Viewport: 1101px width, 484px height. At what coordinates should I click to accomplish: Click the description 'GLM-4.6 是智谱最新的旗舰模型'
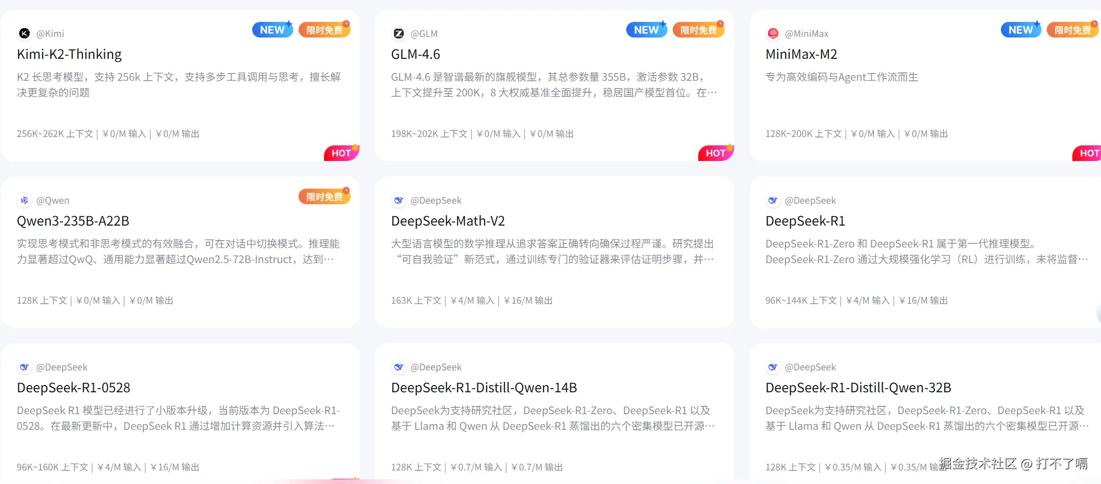click(x=554, y=85)
